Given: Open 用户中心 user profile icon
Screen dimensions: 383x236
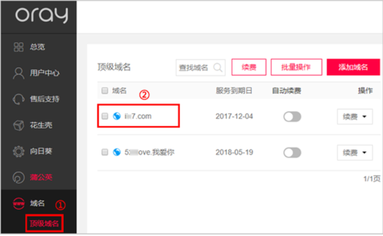Looking at the screenshot, I should (18, 73).
